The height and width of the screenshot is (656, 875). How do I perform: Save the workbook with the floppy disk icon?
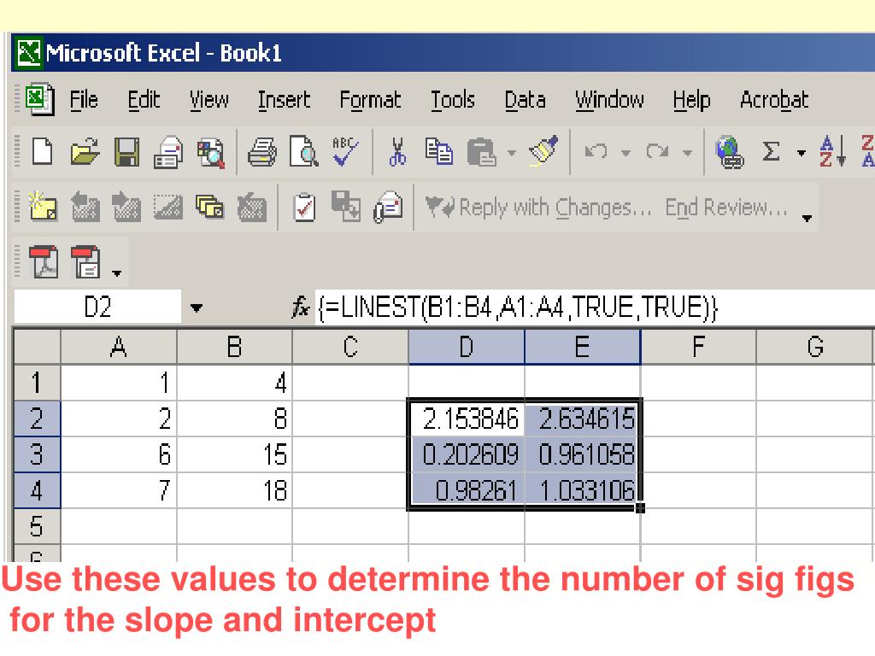click(126, 152)
